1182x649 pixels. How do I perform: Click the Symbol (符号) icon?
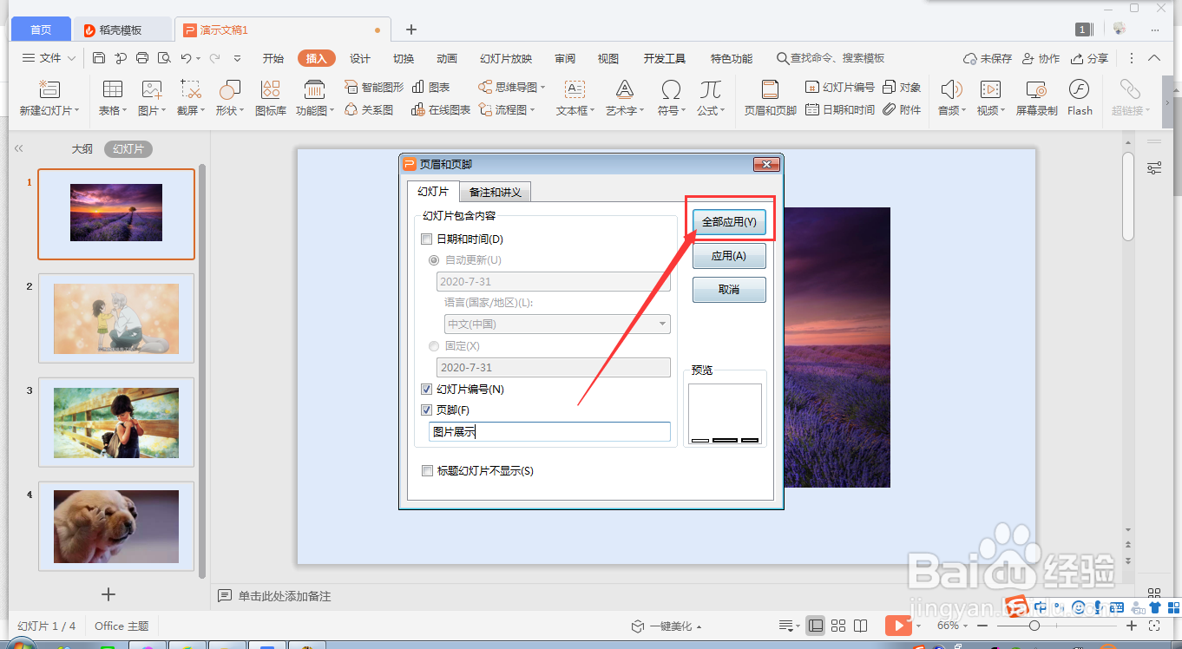point(671,89)
